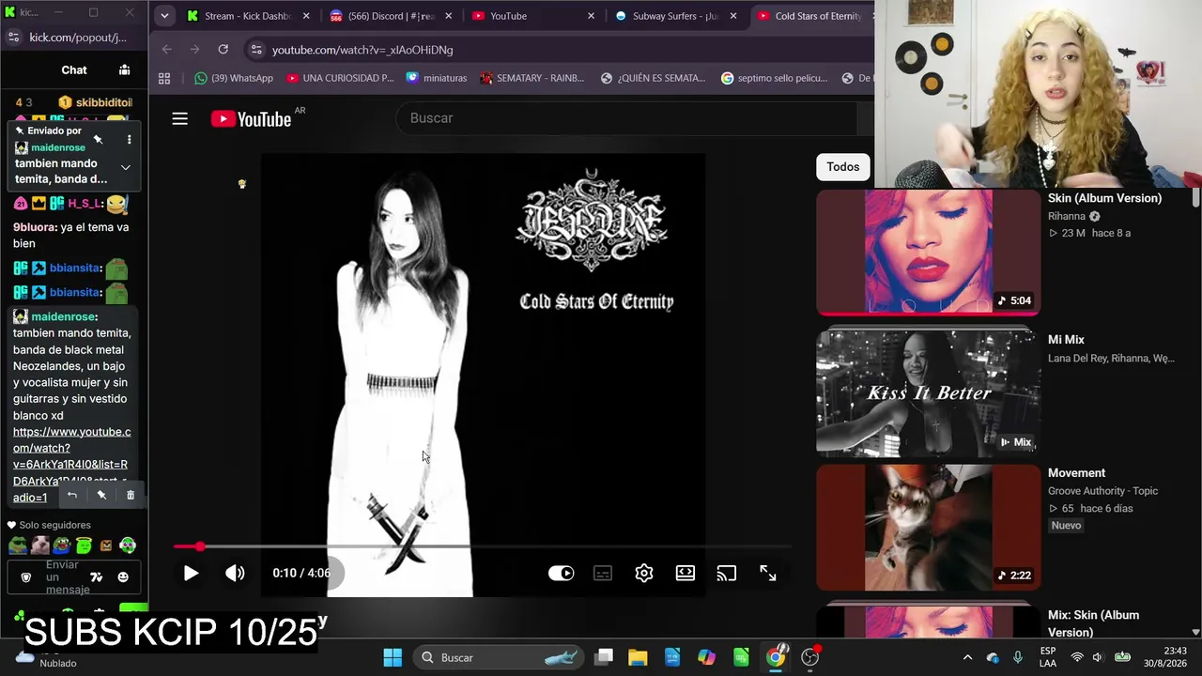Open the Kiss It Better mix thumbnail
1202x676 pixels.
point(928,393)
